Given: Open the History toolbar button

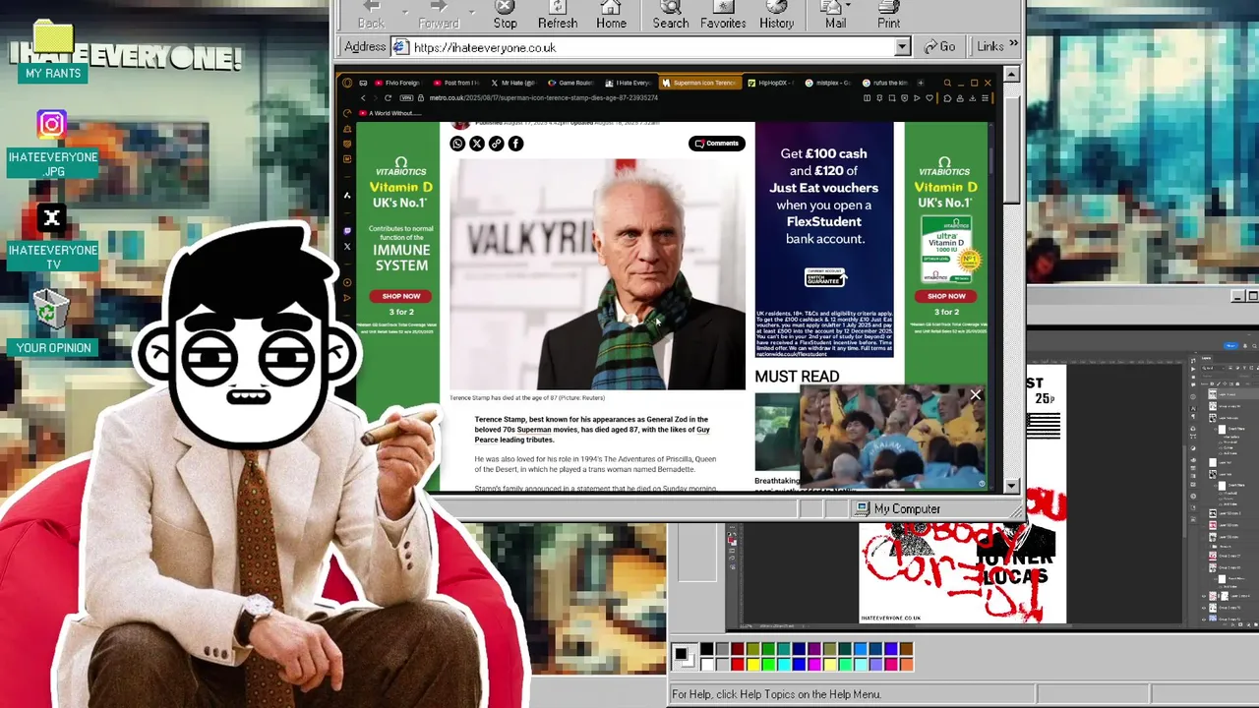Looking at the screenshot, I should [776, 15].
